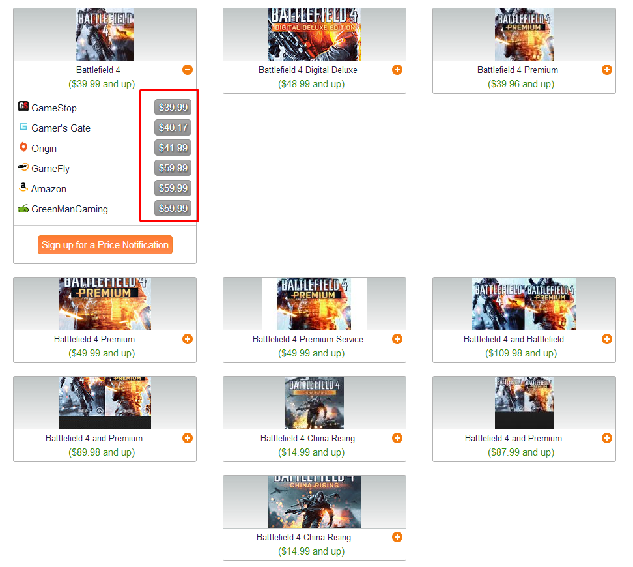633x567 pixels.
Task: Sign up for a Price Notification
Action: [105, 245]
